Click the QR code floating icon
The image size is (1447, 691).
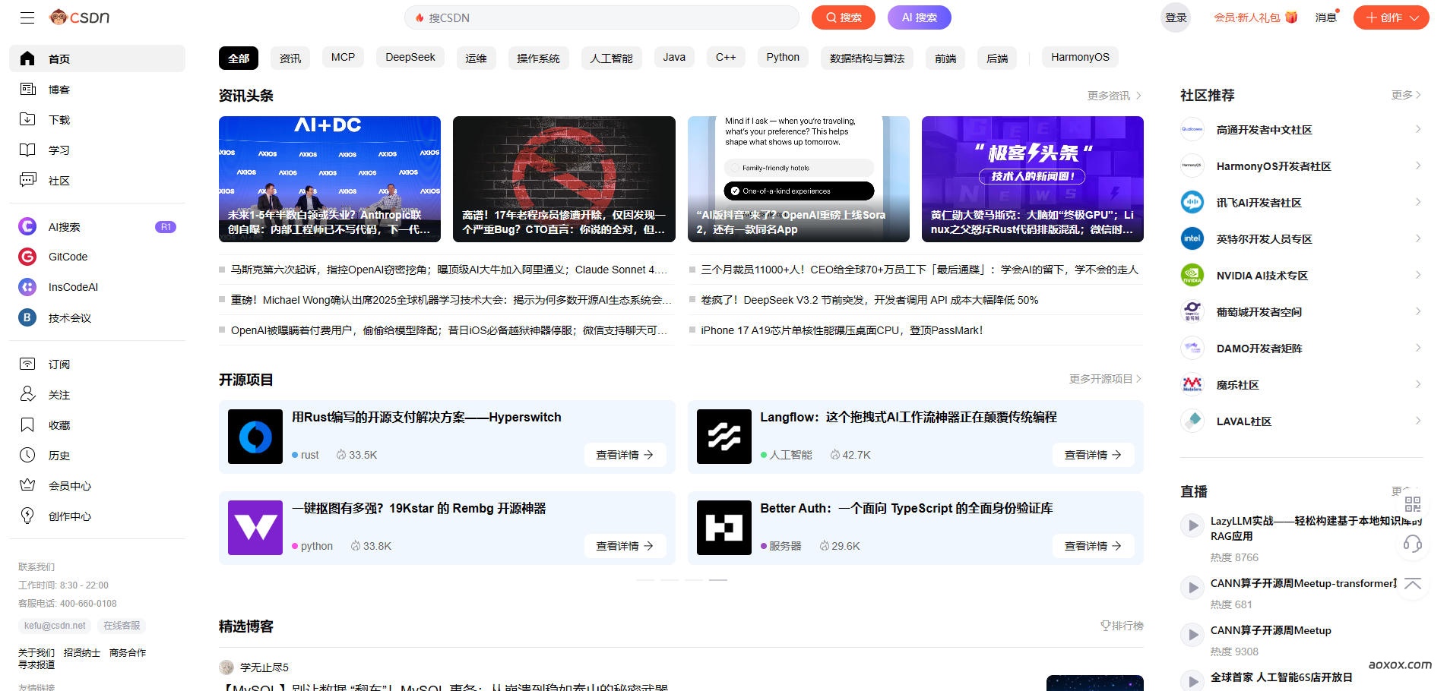[1412, 504]
